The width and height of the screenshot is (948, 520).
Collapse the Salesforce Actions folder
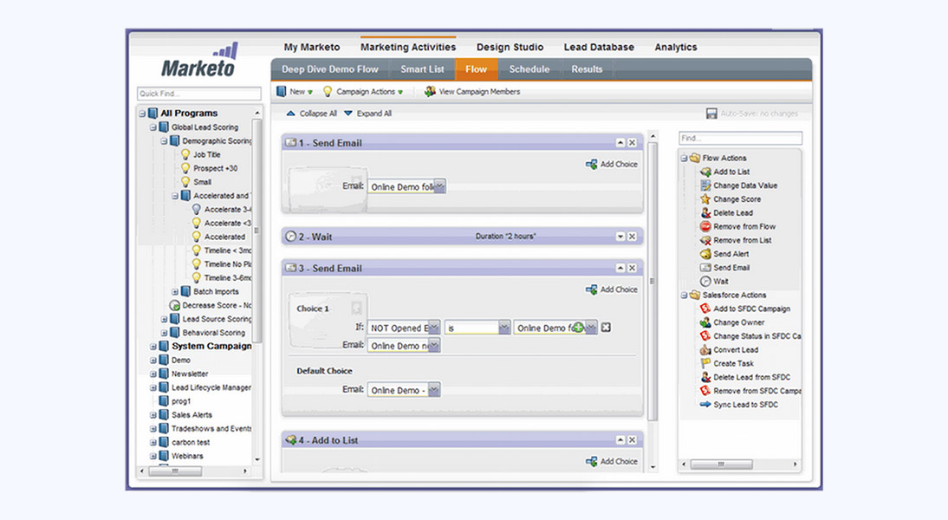(x=685, y=295)
